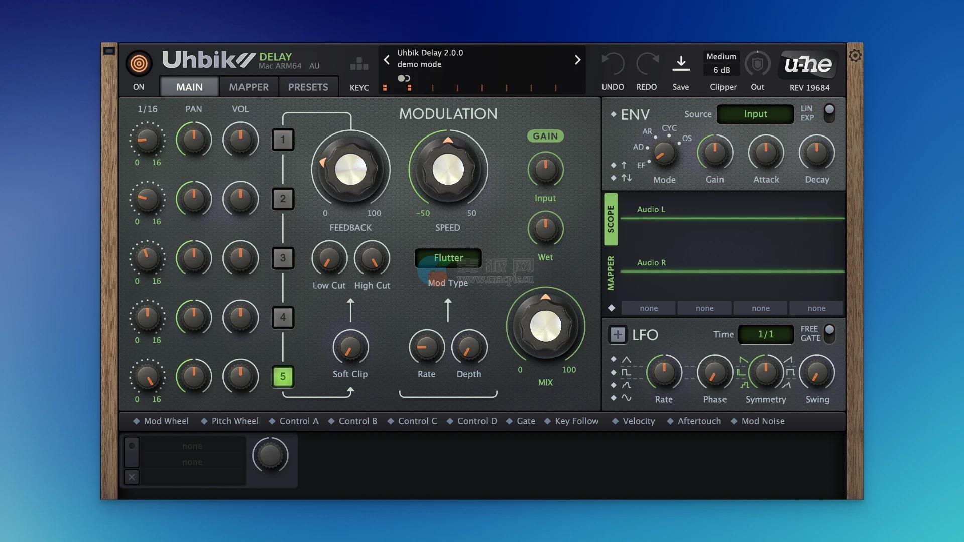Click the Out shield icon
The image size is (964, 542).
click(x=757, y=64)
